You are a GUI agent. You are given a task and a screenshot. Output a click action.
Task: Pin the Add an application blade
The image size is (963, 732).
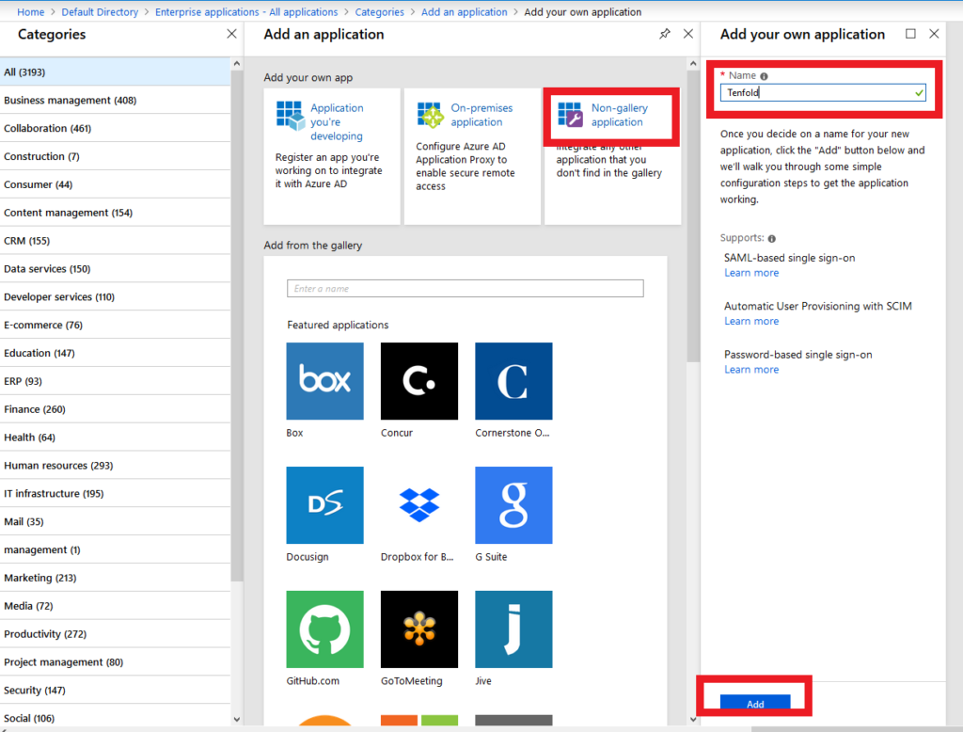click(665, 34)
